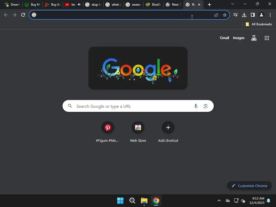Click the OneDrive cloud tray icon
The width and height of the screenshot is (276, 207).
[228, 201]
